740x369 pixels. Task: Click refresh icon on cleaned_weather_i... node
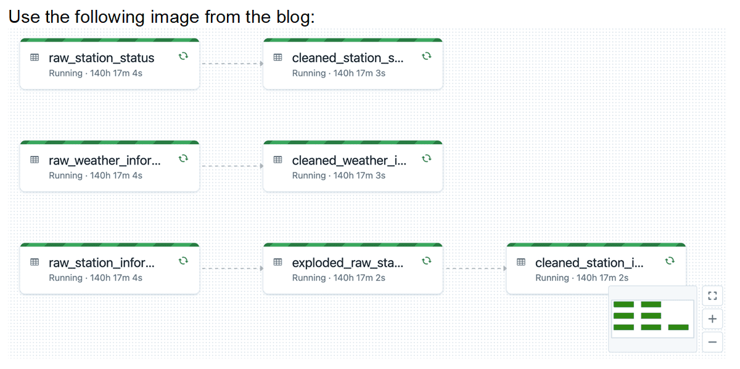[x=426, y=158]
